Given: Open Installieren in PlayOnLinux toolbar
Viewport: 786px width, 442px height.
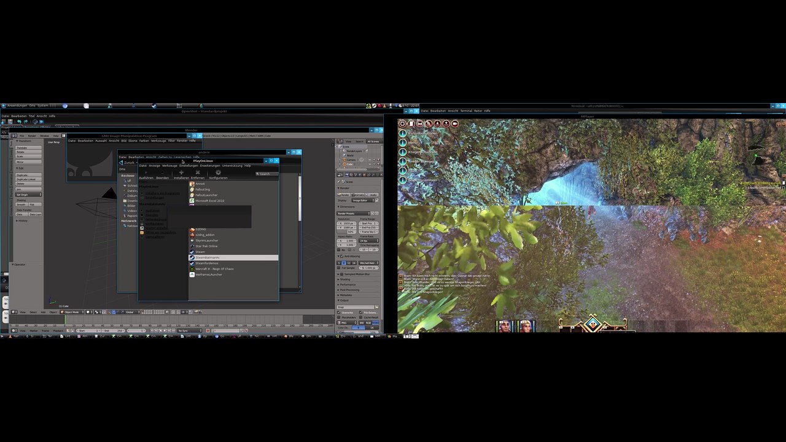Looking at the screenshot, I should pyautogui.click(x=181, y=175).
